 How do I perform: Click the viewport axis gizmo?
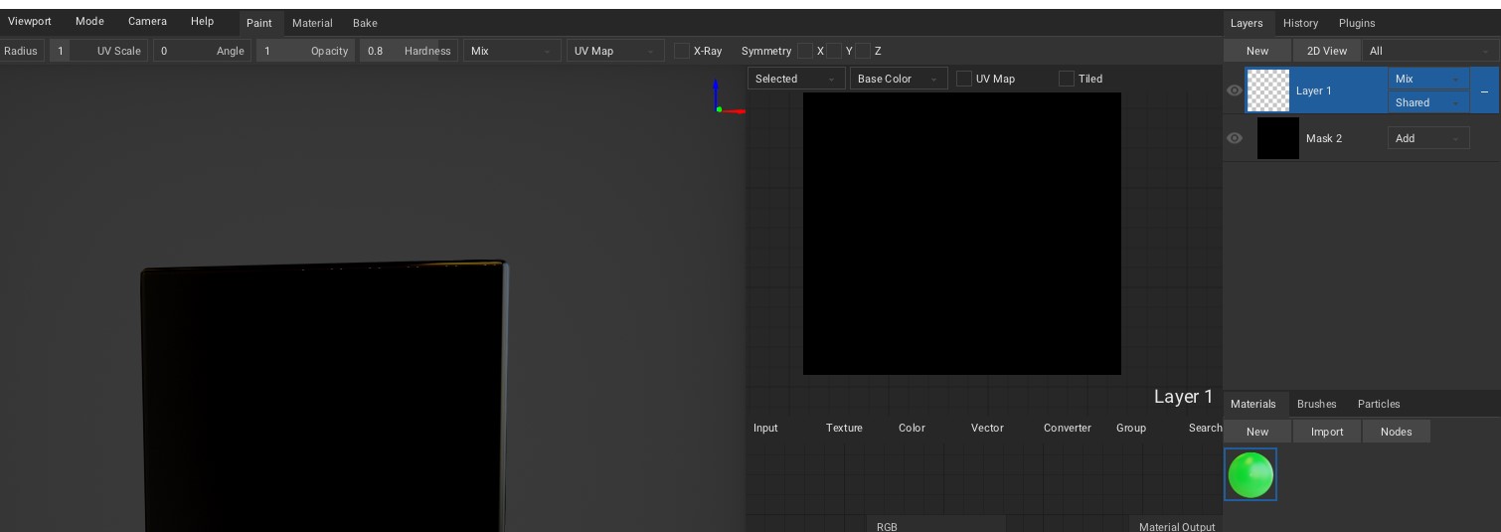(728, 97)
